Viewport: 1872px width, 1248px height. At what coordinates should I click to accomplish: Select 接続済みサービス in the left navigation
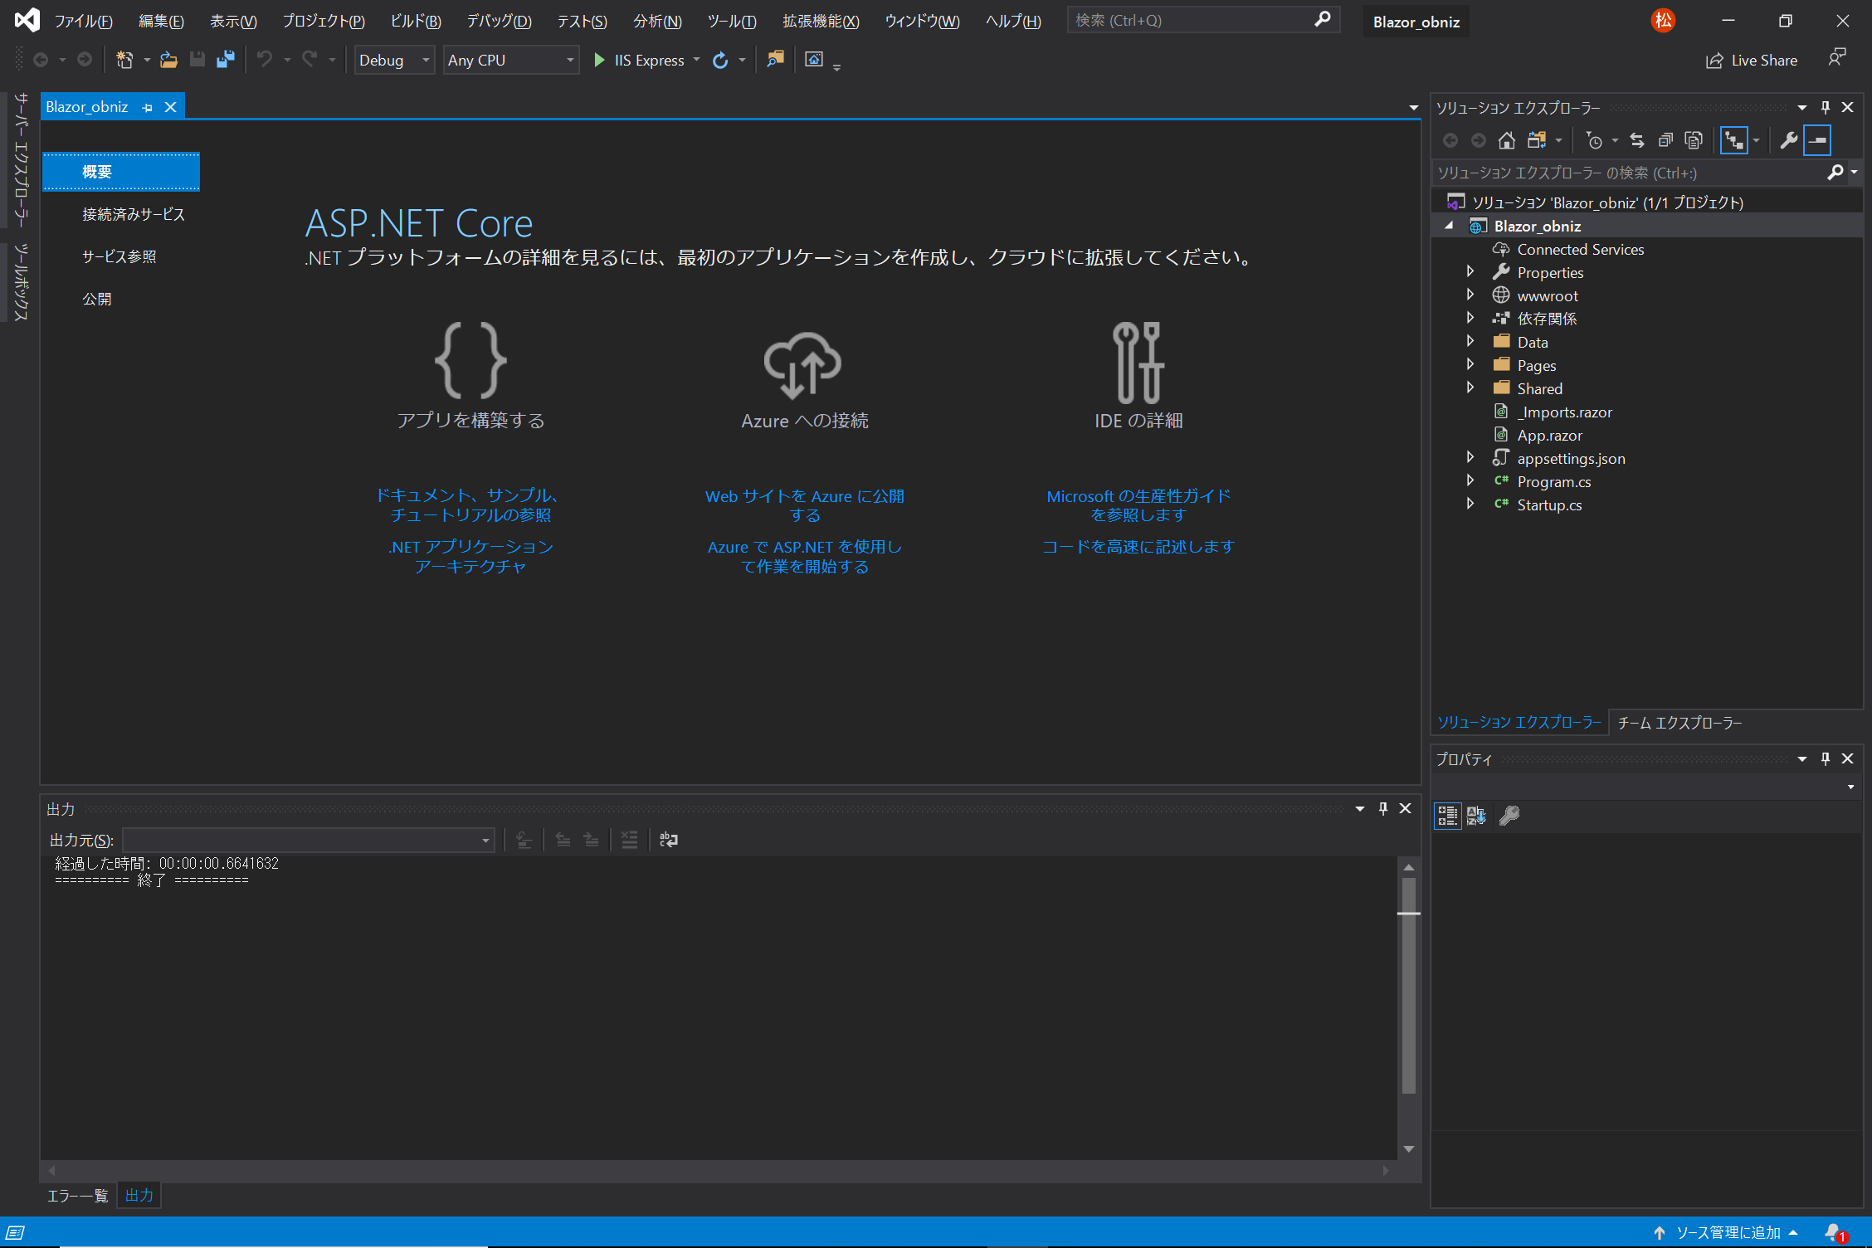coord(133,214)
